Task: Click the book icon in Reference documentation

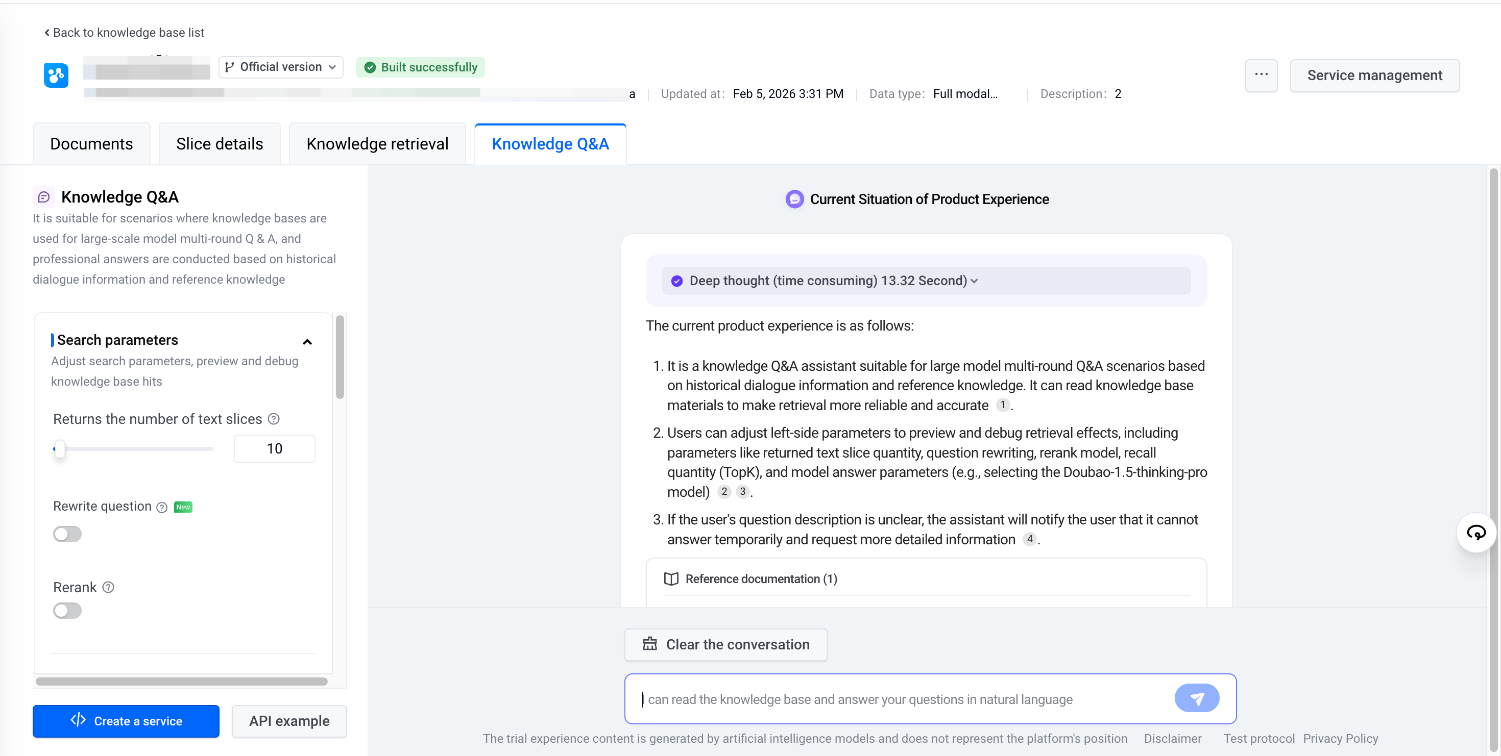Action: (671, 578)
